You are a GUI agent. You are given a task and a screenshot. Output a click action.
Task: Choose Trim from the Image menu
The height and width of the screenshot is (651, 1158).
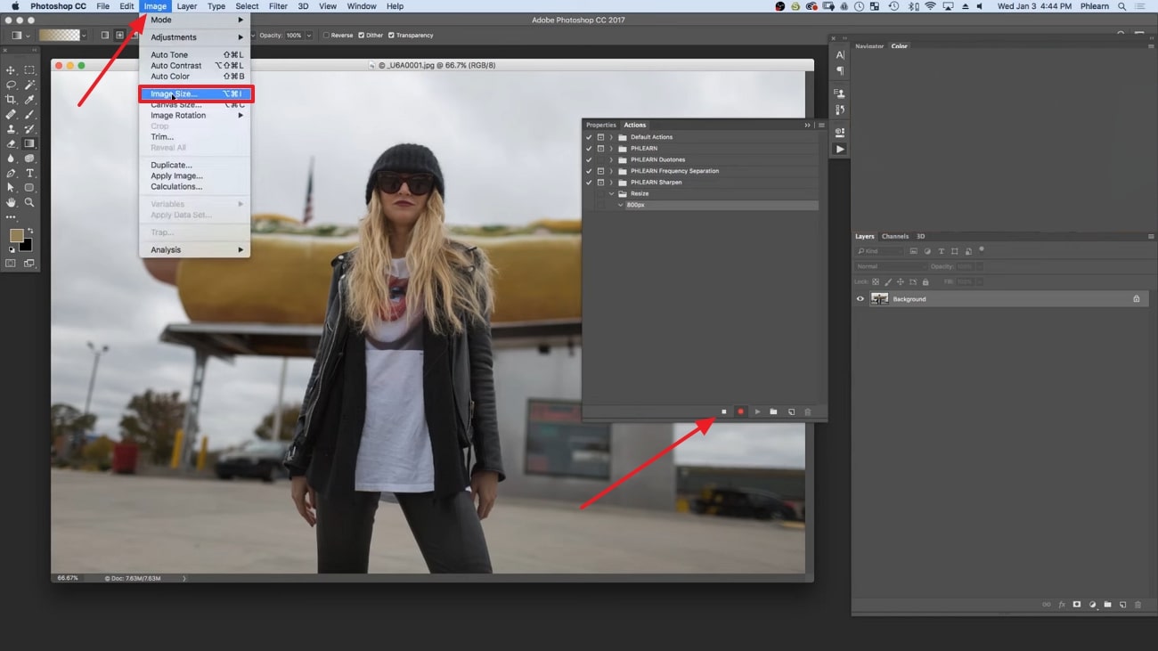pos(196,137)
